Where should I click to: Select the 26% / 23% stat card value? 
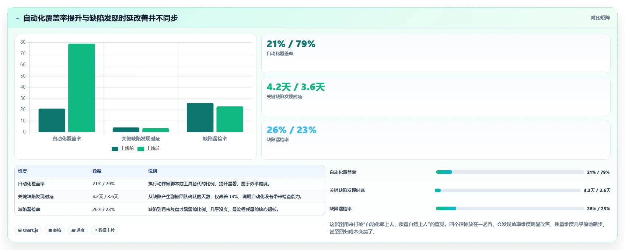(291, 130)
